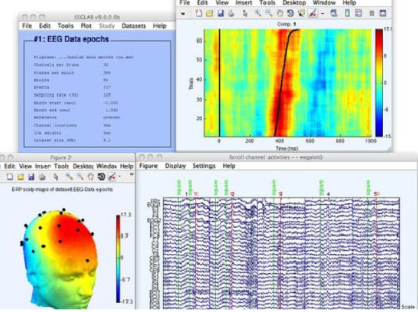The height and width of the screenshot is (312, 418).
Task: Open File menu in EEGLAB window
Action: 27,26
